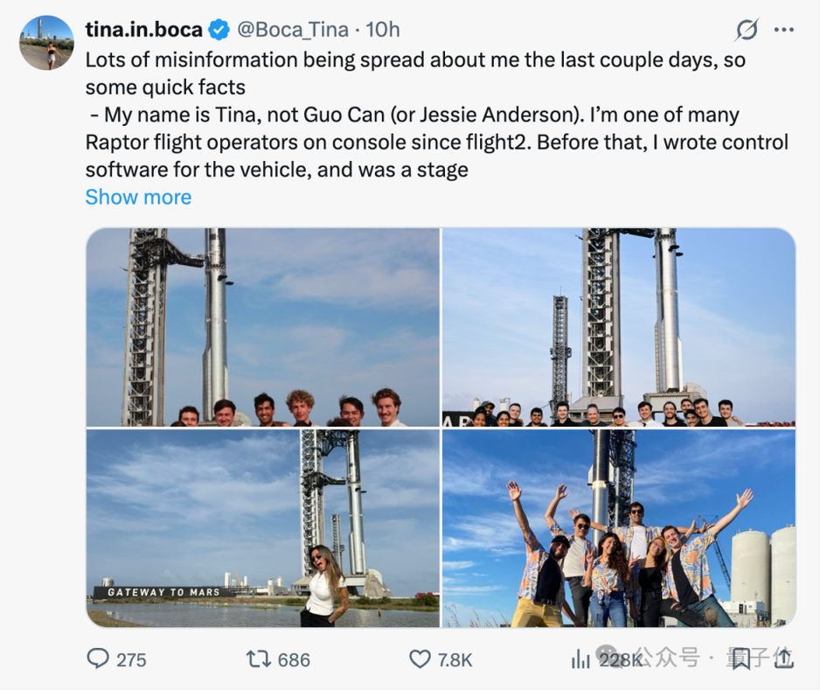Open the @Boca_Tina handle link

(292, 29)
